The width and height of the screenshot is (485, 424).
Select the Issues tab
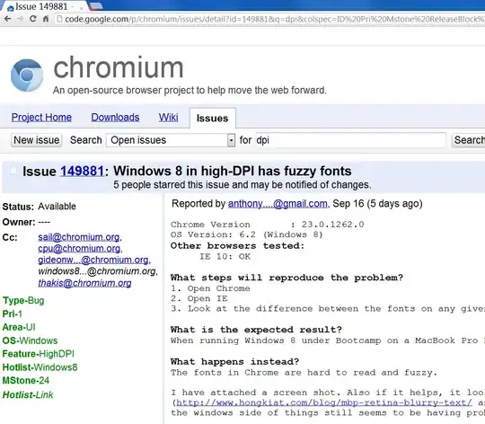click(x=213, y=119)
